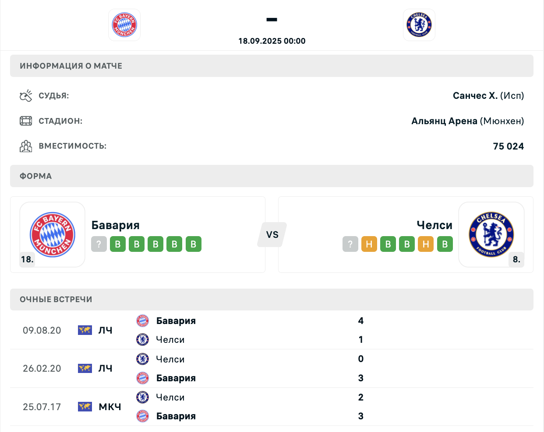Click the referee whistle icon
This screenshot has width=544, height=432.
(x=26, y=96)
